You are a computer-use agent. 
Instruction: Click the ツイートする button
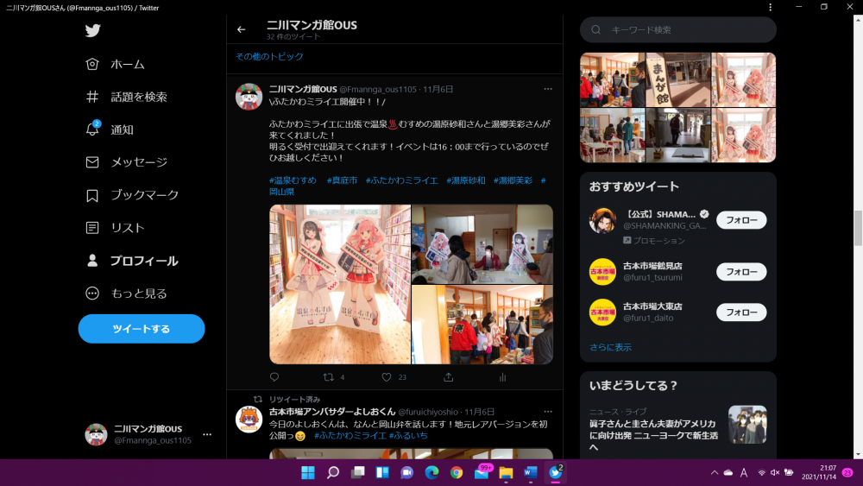pyautogui.click(x=142, y=329)
